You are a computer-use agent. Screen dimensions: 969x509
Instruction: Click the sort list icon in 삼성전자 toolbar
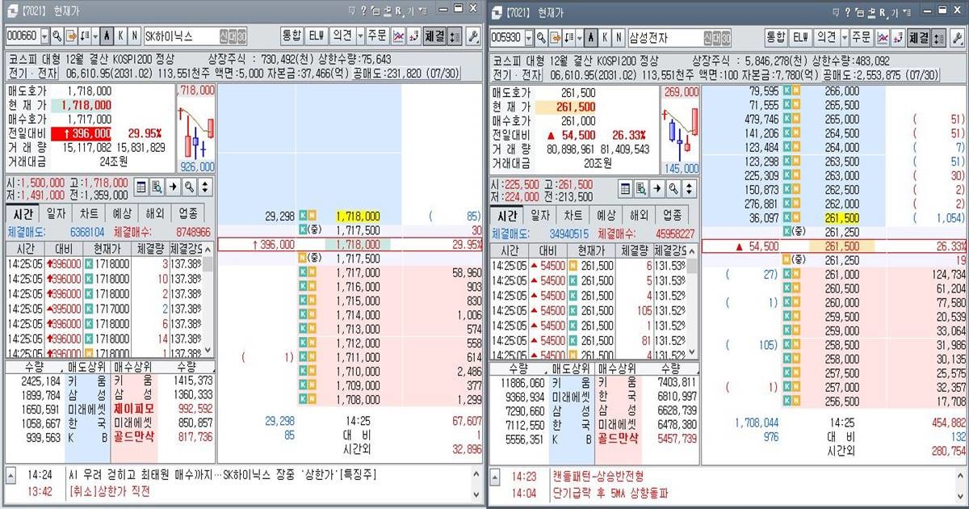568,36
